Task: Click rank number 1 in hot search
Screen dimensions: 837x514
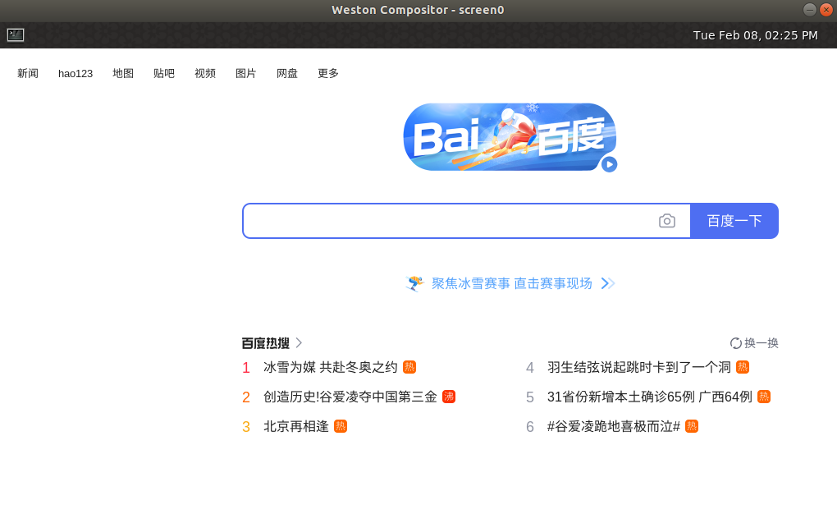Action: 246,368
